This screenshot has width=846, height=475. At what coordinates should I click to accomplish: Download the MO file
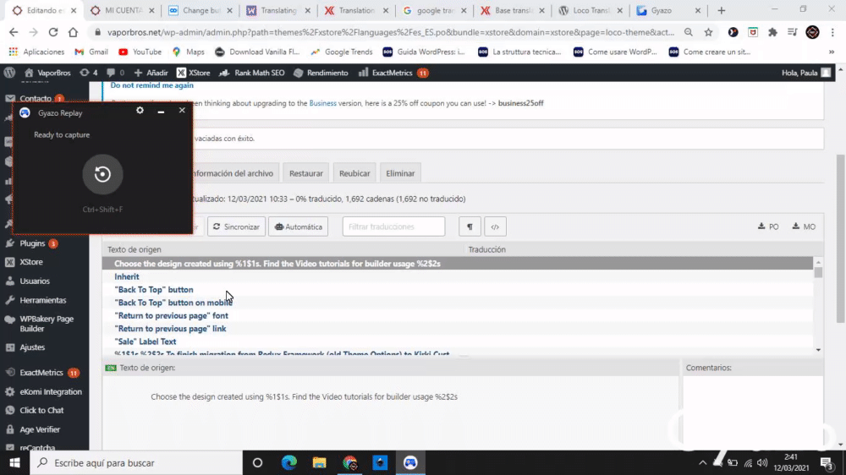(804, 227)
